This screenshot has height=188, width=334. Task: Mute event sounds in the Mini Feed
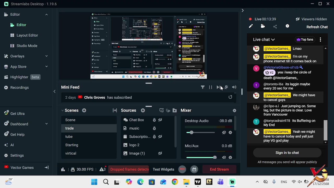click(x=226, y=87)
